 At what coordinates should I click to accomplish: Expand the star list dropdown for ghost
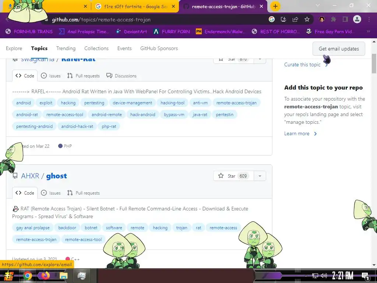[260, 176]
